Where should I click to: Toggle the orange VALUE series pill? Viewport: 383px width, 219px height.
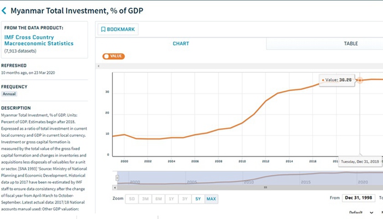113,56
